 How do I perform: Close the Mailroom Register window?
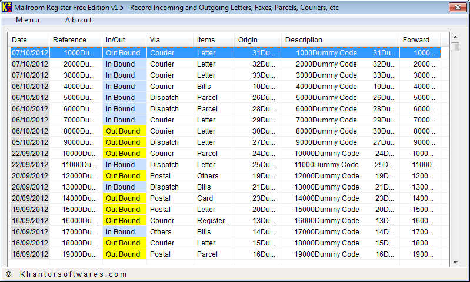[457, 7]
